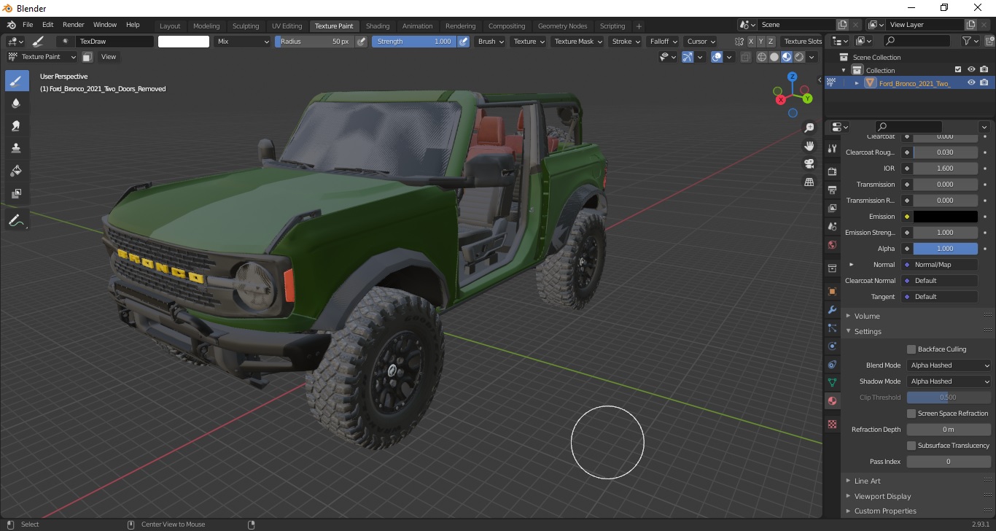
Task: Open the Render properties tab
Action: pos(832,171)
